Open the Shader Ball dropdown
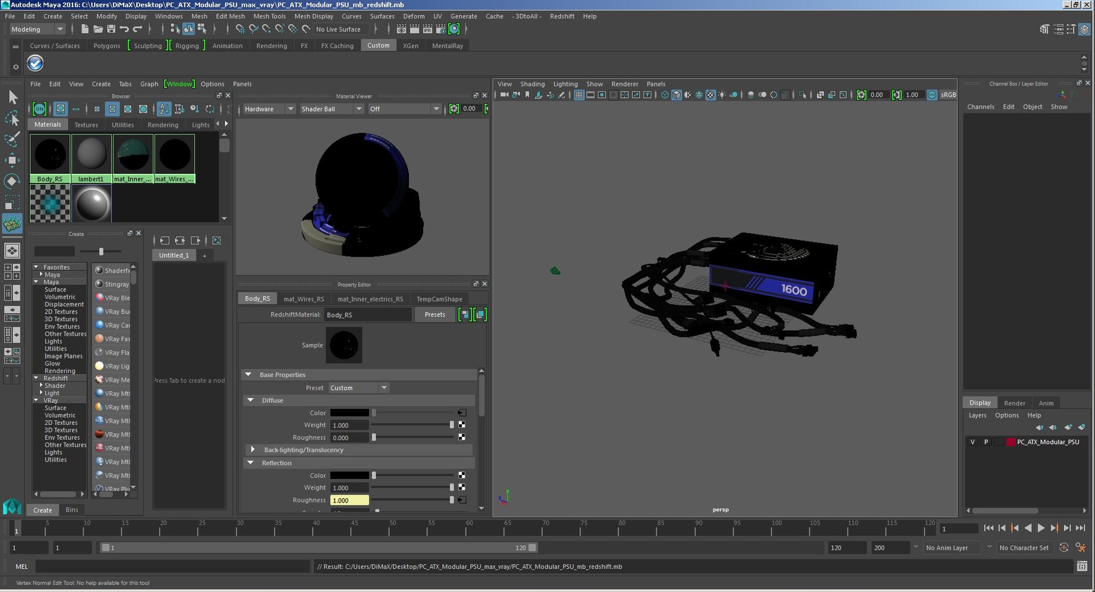The width and height of the screenshot is (1095, 592). click(x=332, y=109)
